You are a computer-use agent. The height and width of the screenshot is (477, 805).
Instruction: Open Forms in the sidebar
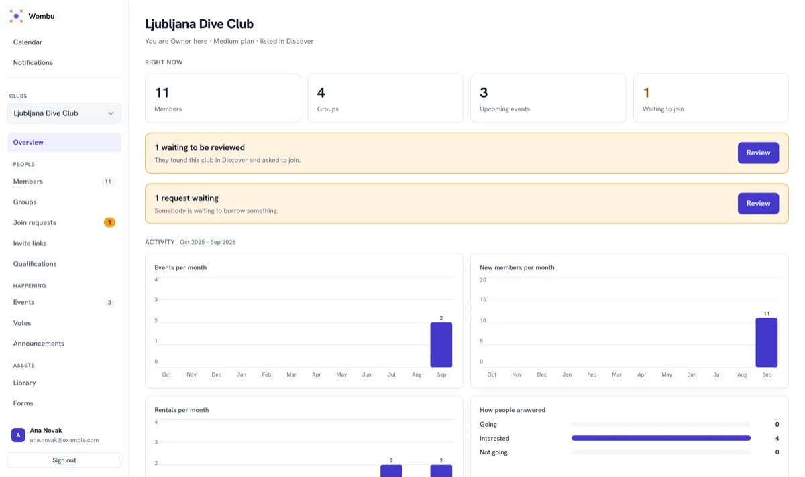64,403
